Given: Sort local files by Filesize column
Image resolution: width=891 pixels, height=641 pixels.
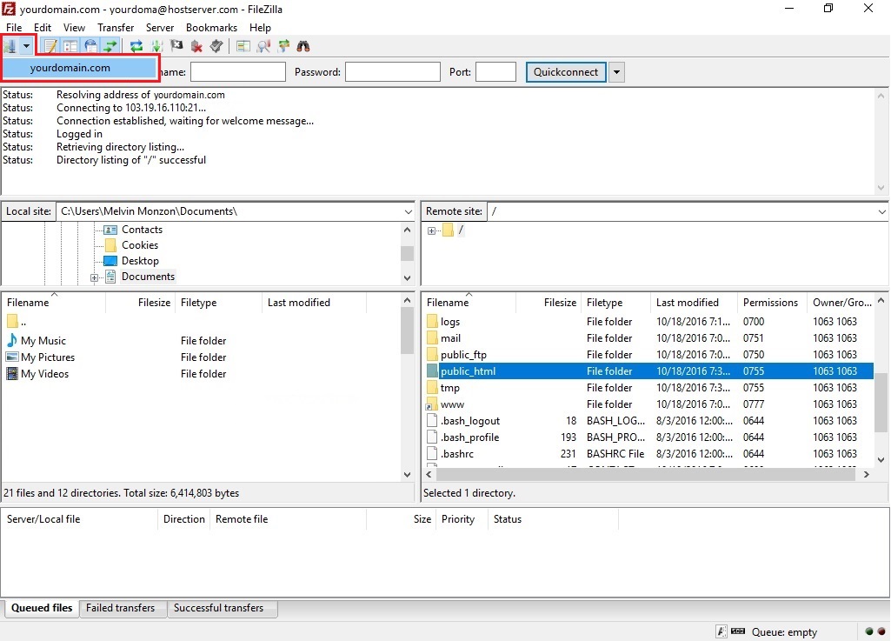Looking at the screenshot, I should (140, 303).
